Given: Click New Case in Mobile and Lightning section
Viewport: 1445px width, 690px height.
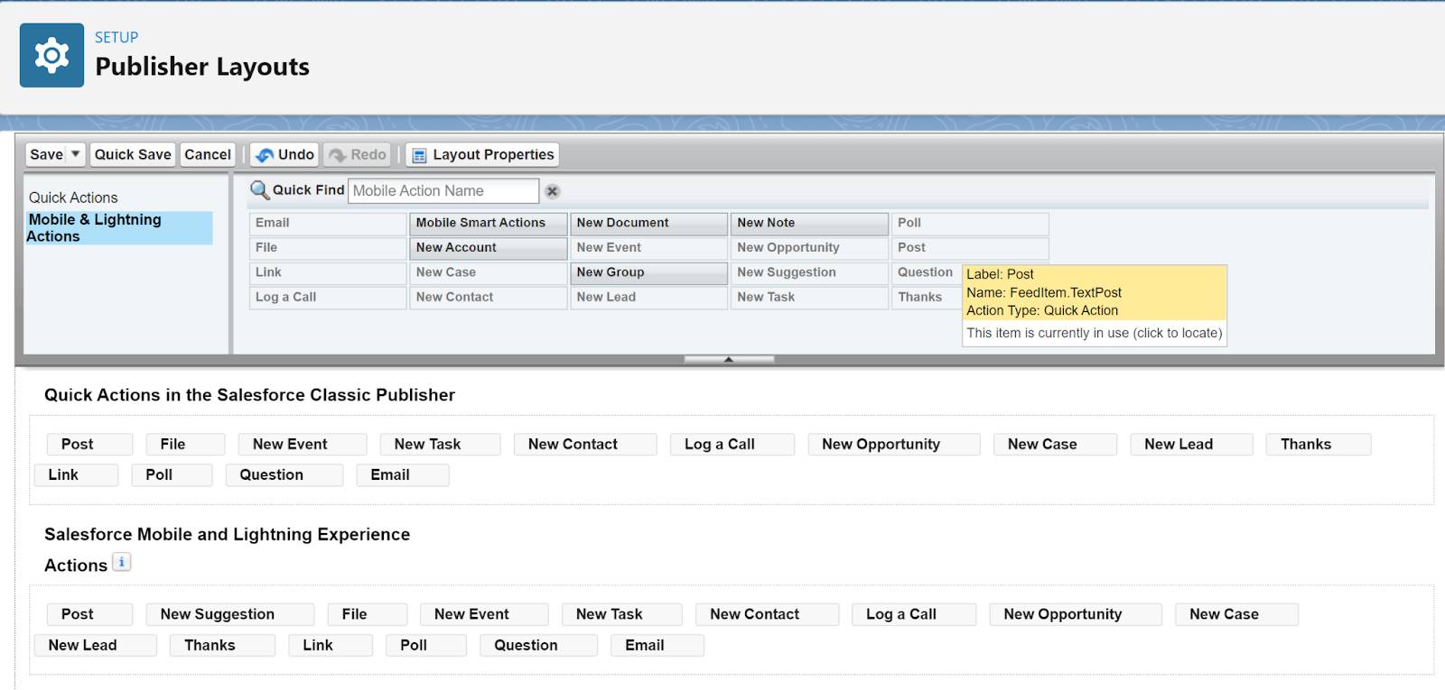Looking at the screenshot, I should pos(1237,615).
